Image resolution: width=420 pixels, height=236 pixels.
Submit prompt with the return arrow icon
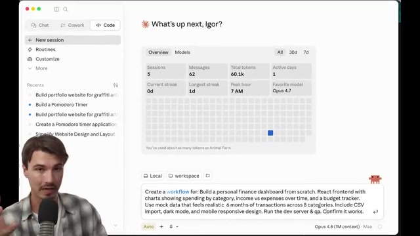[375, 212]
